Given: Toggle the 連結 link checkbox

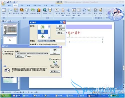Looking at the screenshot, I should point(26,56).
